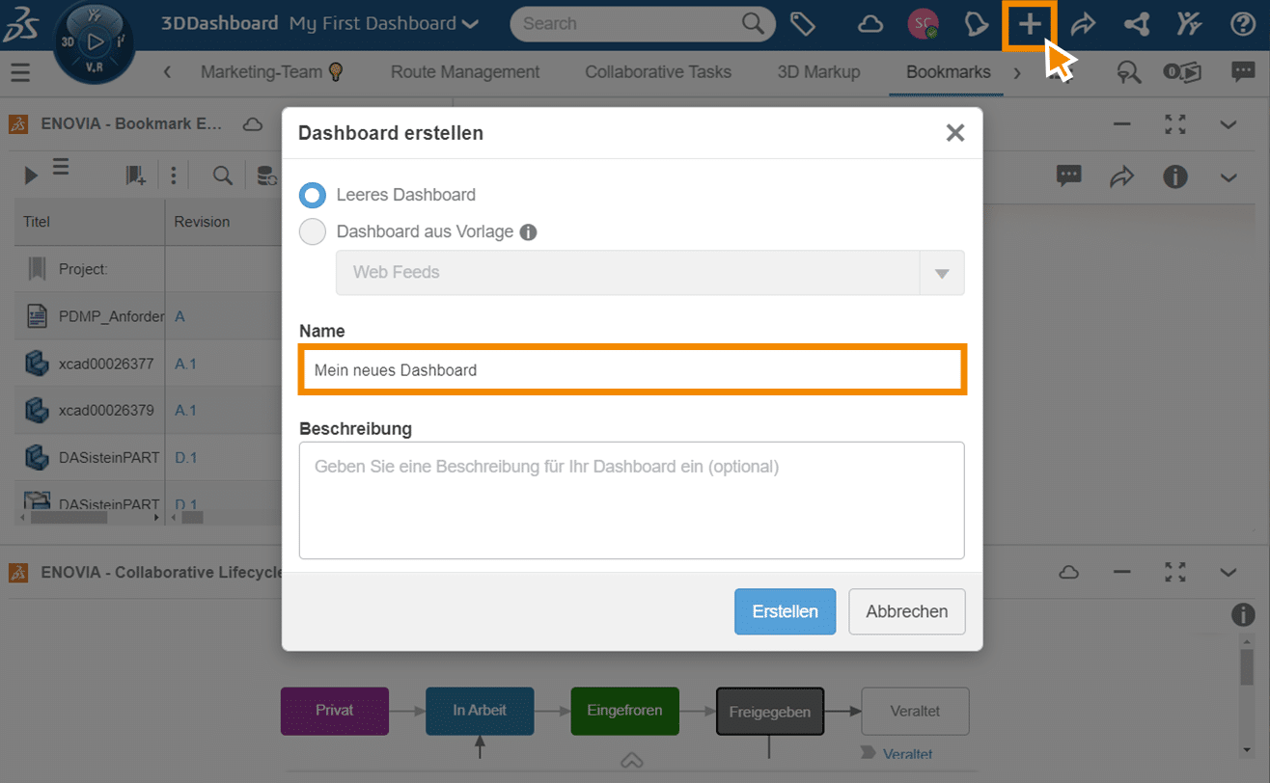Click the Beschreibung text area
The image size is (1270, 783).
pyautogui.click(x=632, y=500)
